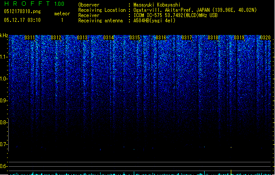Click the meteor count label
The width and height of the screenshot is (275, 175).
[x=62, y=14]
